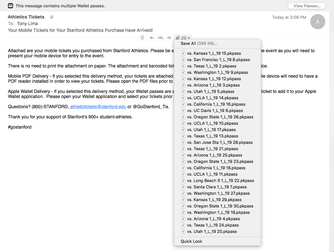Select vs. Texas 1_L_19 13.pkpass
The width and height of the screenshot is (334, 252).
coord(217,136)
